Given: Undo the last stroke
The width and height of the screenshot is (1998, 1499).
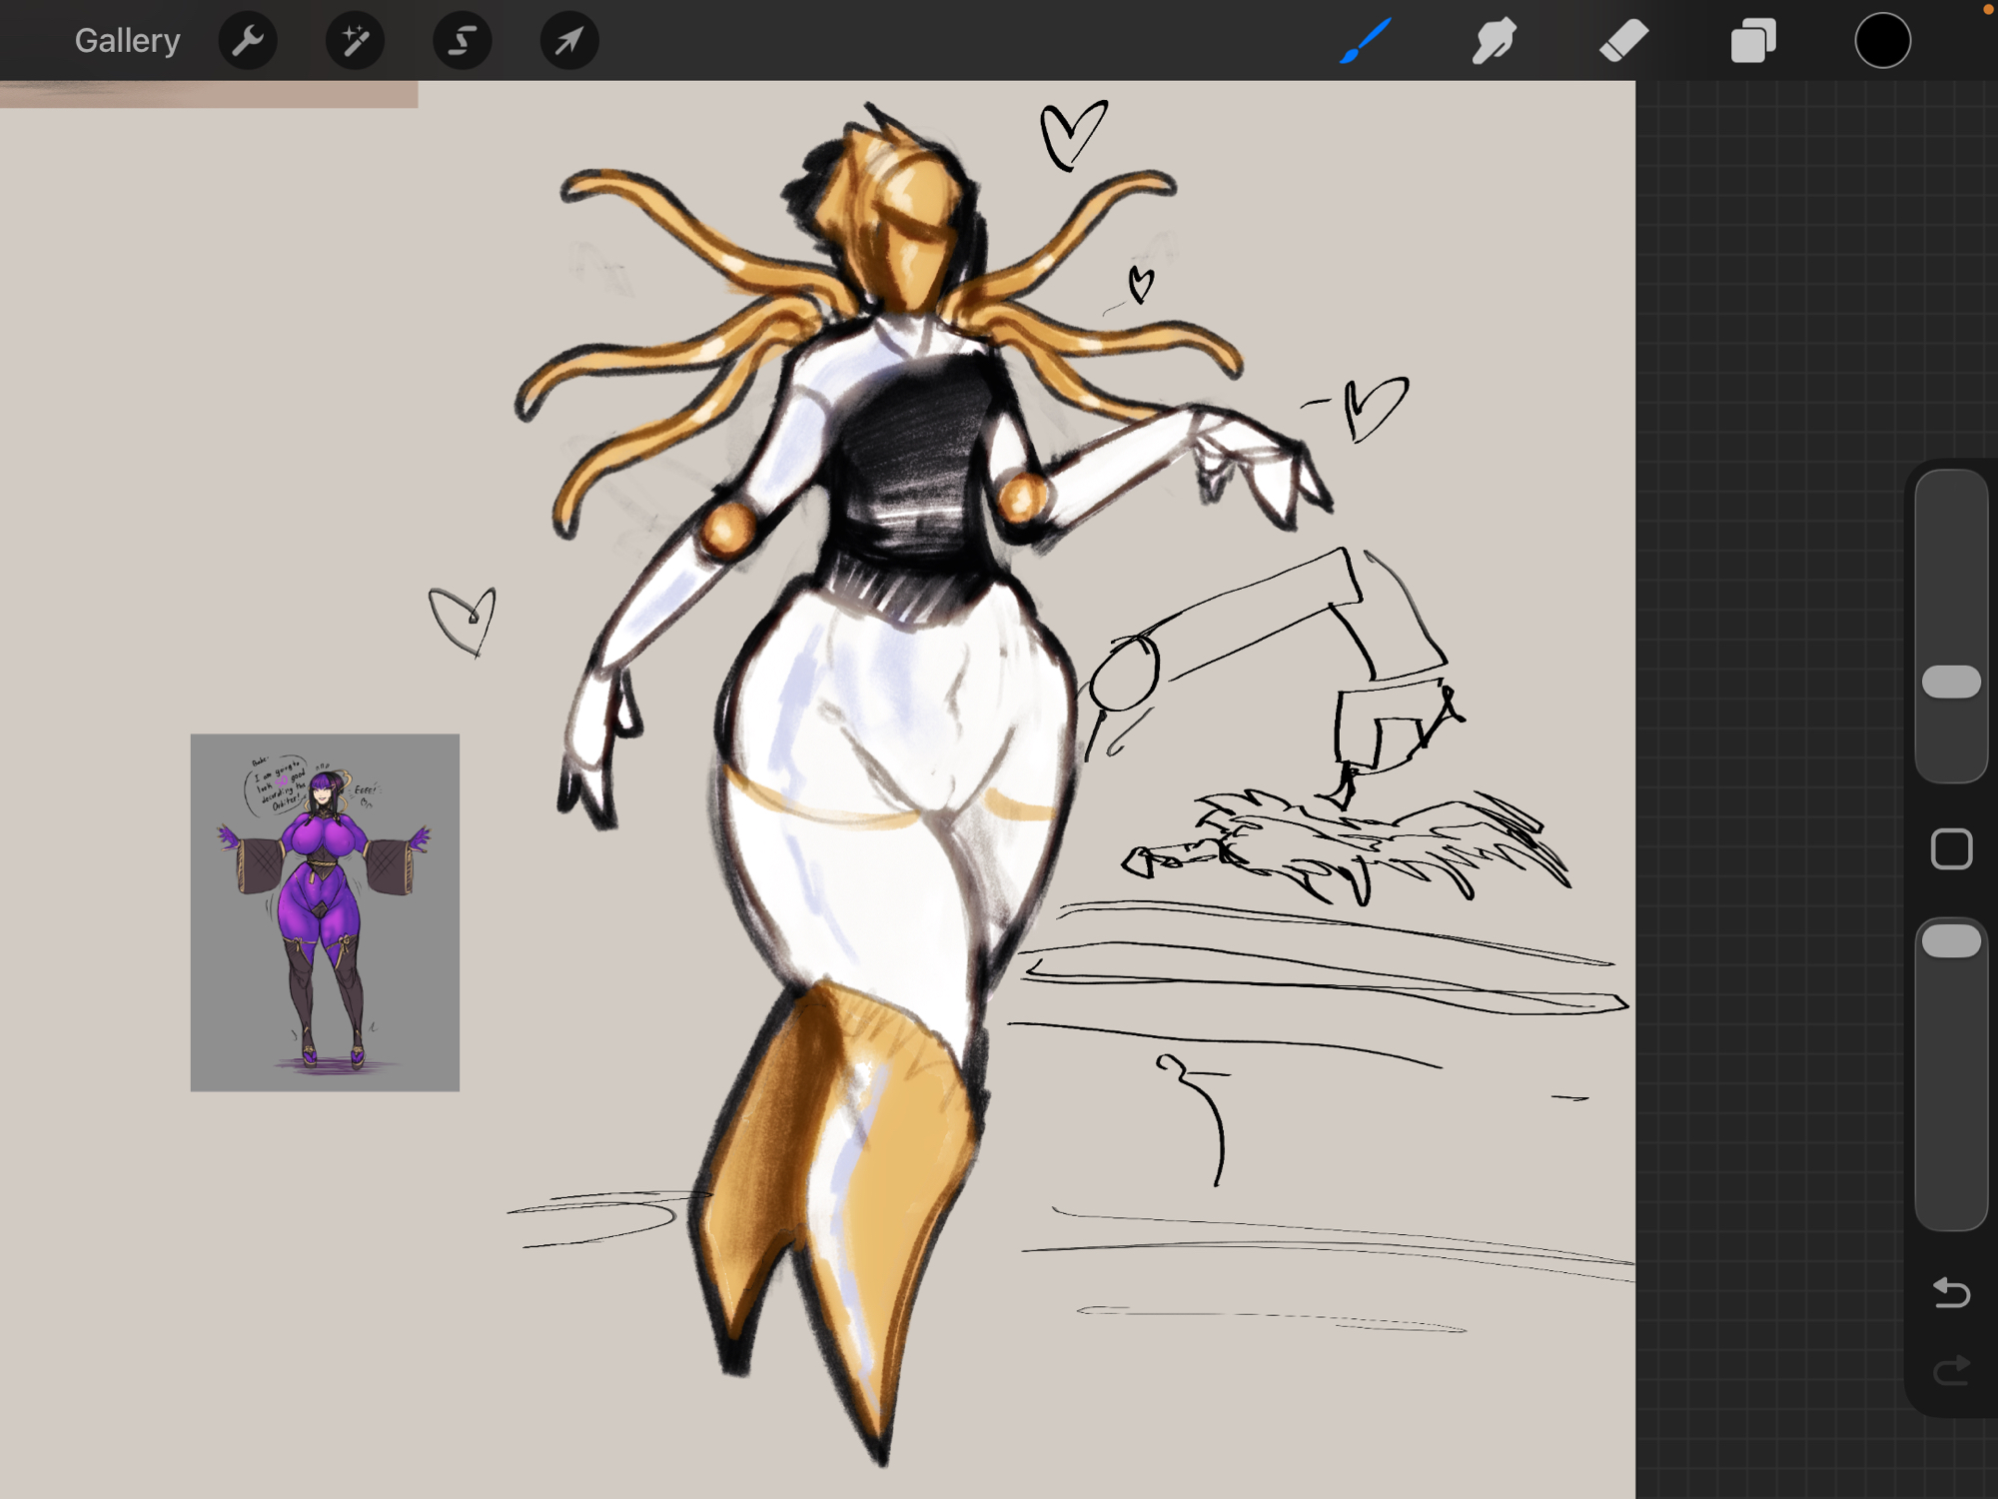Looking at the screenshot, I should click(x=1951, y=1293).
